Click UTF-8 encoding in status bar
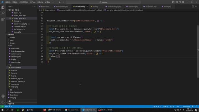This screenshot has height=112, width=199. [x=172, y=106]
